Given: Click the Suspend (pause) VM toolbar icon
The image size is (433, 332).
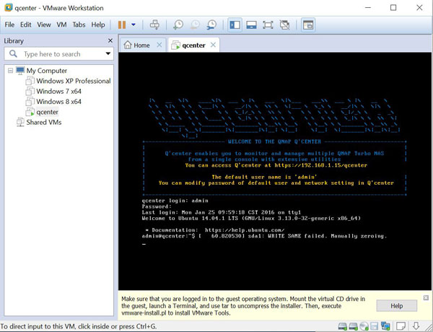Looking at the screenshot, I should 121,25.
